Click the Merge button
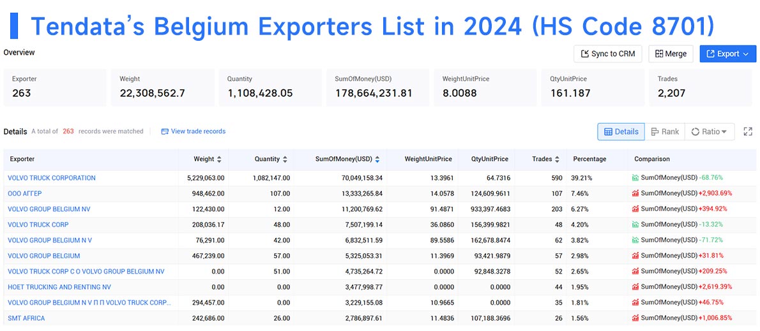Viewport: 760px width, 331px height. tap(671, 54)
